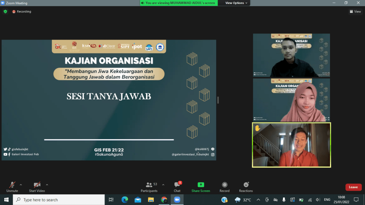The height and width of the screenshot is (205, 365).
Task: Expand the arrow next to Participants
Action: tap(163, 185)
